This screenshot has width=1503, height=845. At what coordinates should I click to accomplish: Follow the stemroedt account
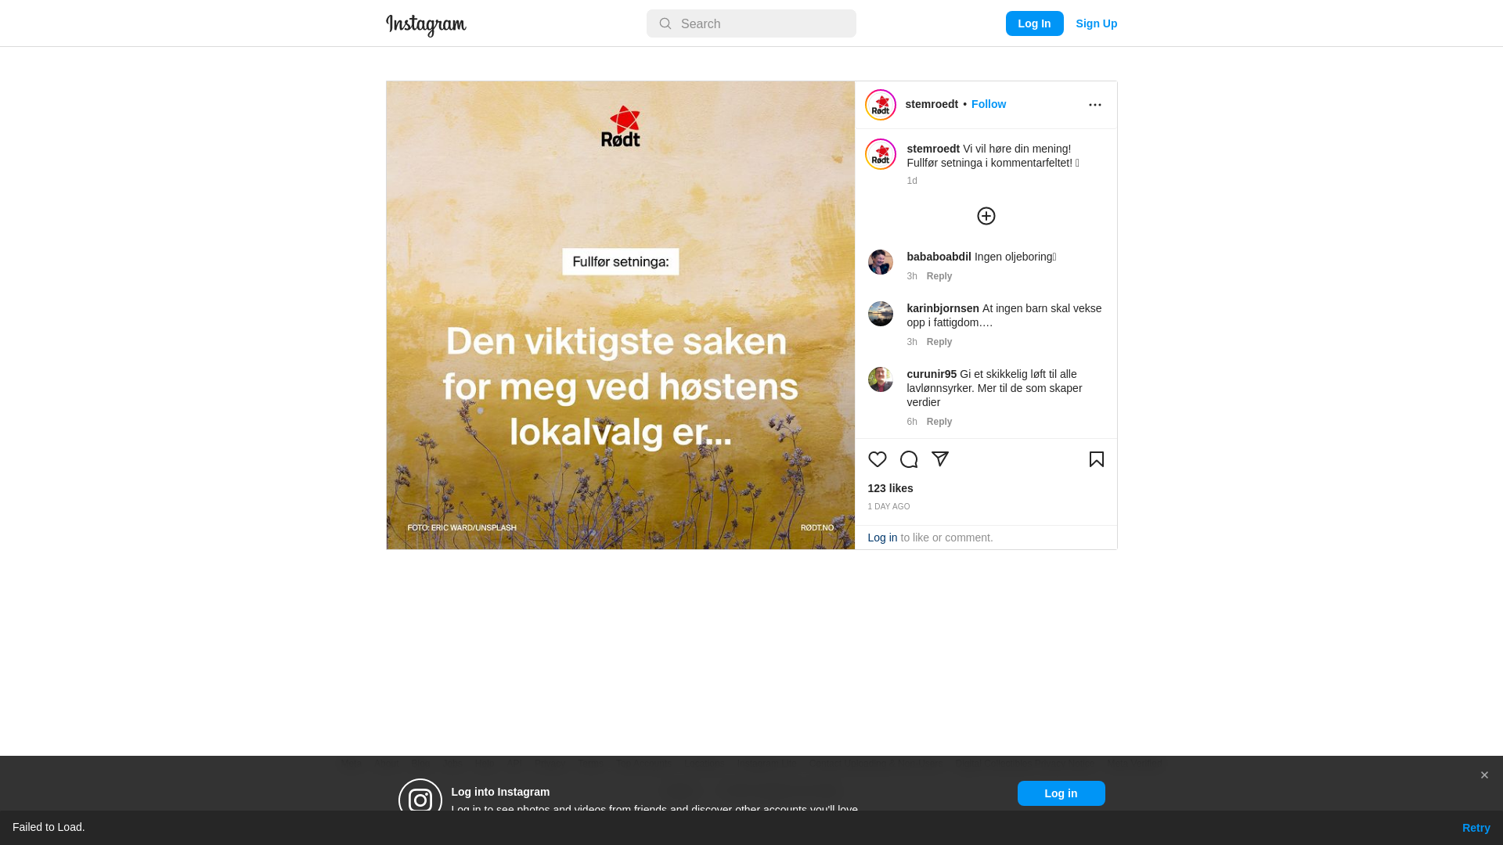tap(989, 104)
